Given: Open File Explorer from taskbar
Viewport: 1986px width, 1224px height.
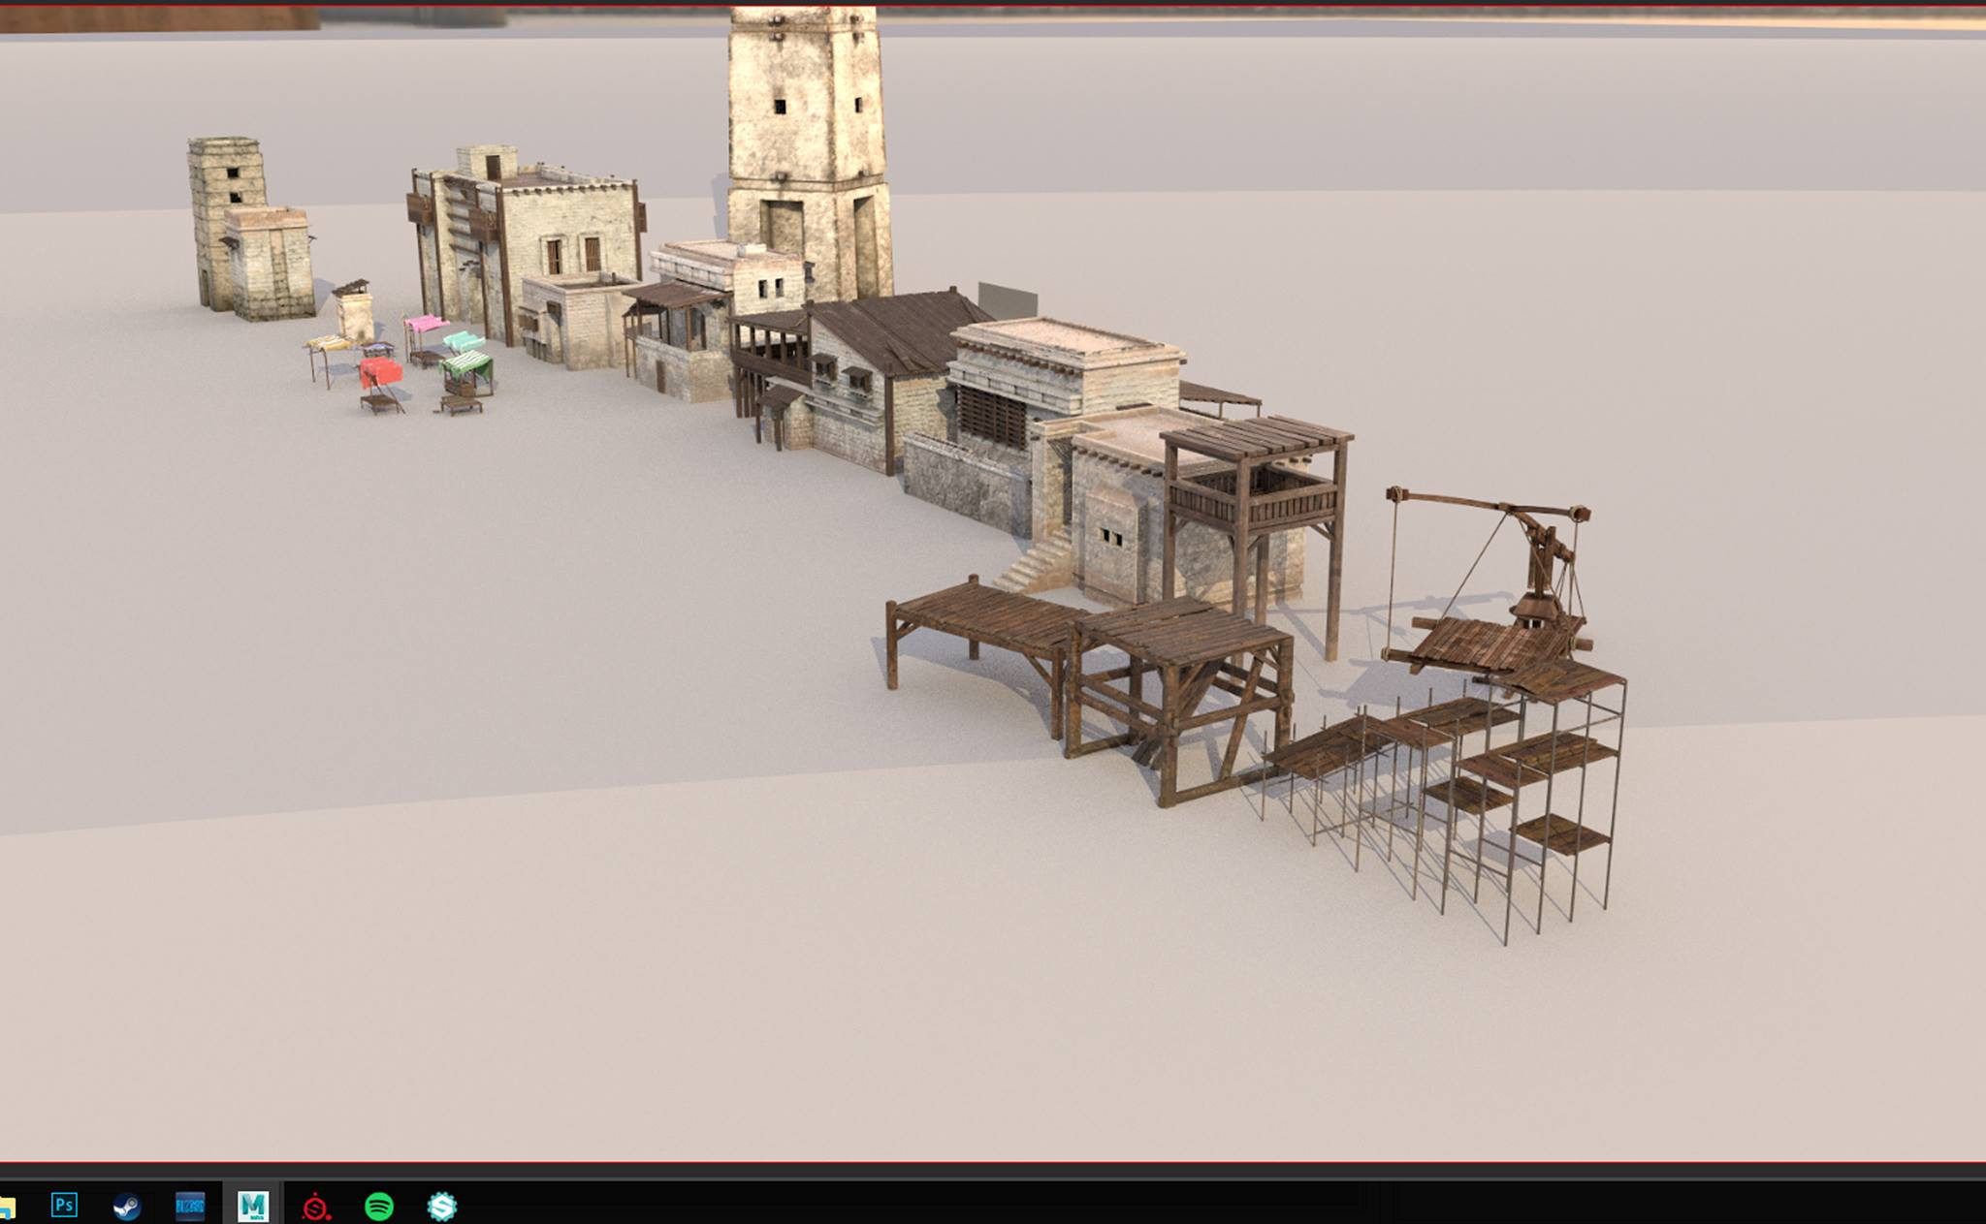Looking at the screenshot, I should tap(6, 1208).
